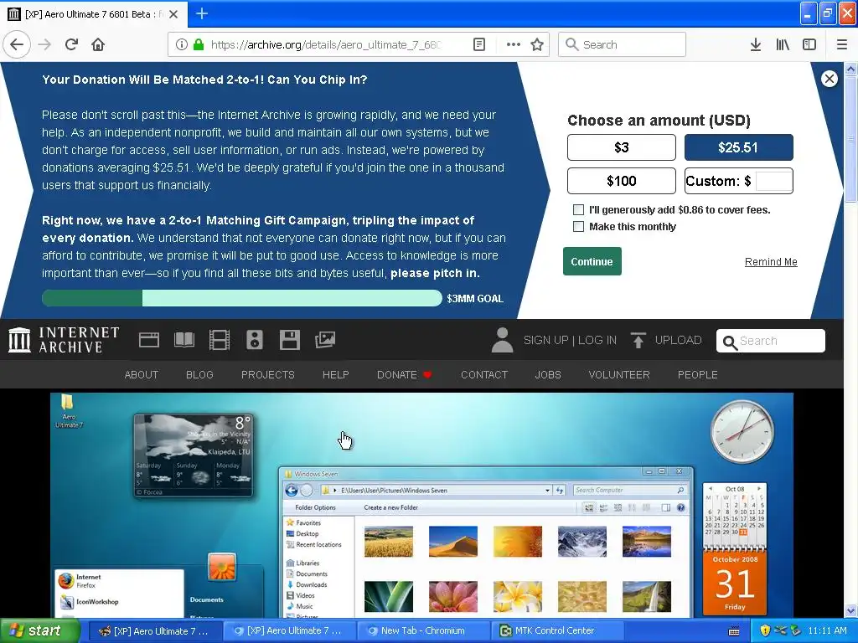Switch to MTK Control Center taskbar item
The width and height of the screenshot is (858, 643).
pyautogui.click(x=557, y=630)
